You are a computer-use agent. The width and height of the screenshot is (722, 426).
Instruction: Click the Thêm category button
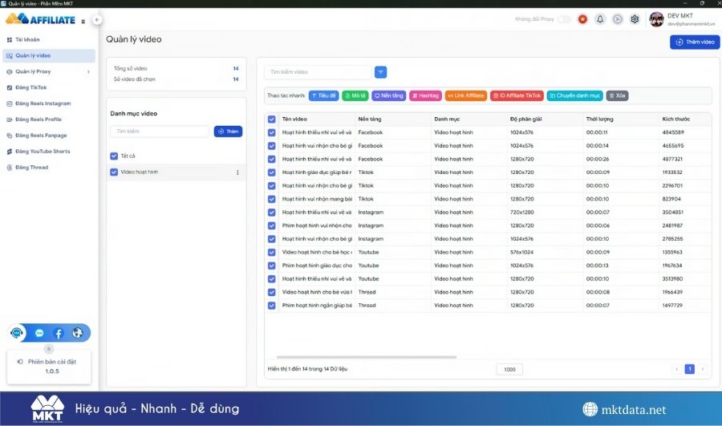tap(228, 132)
